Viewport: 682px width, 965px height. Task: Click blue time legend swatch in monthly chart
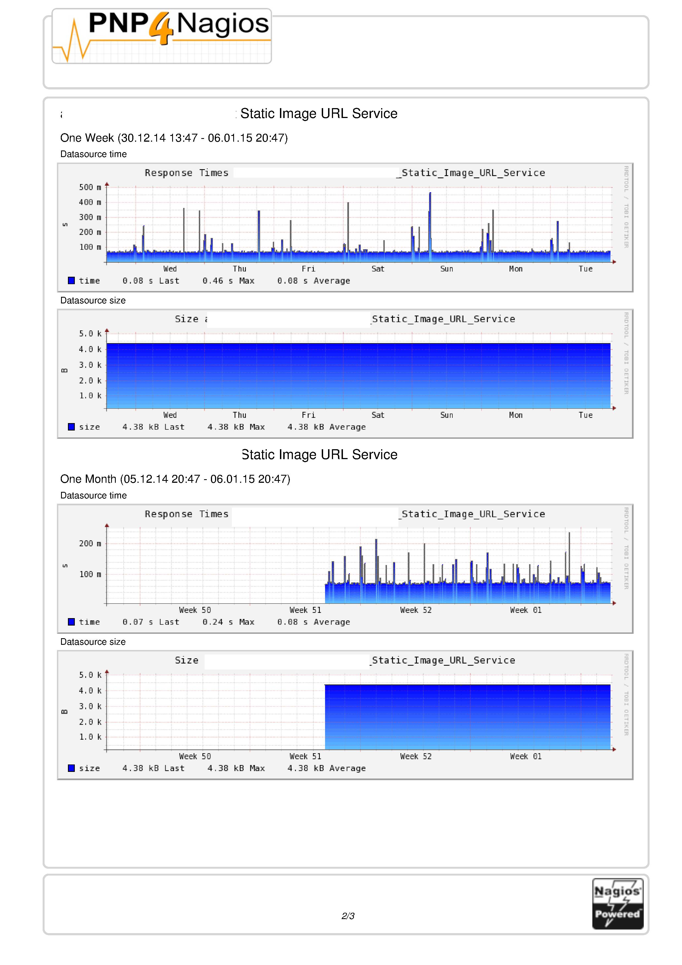pos(71,622)
